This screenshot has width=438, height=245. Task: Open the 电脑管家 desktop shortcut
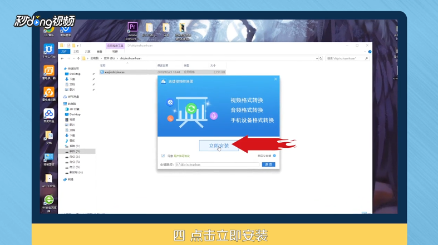tap(66, 31)
